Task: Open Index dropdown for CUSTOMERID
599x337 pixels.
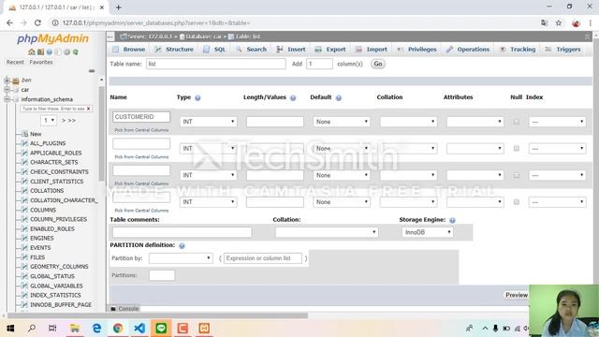Action: [558, 122]
